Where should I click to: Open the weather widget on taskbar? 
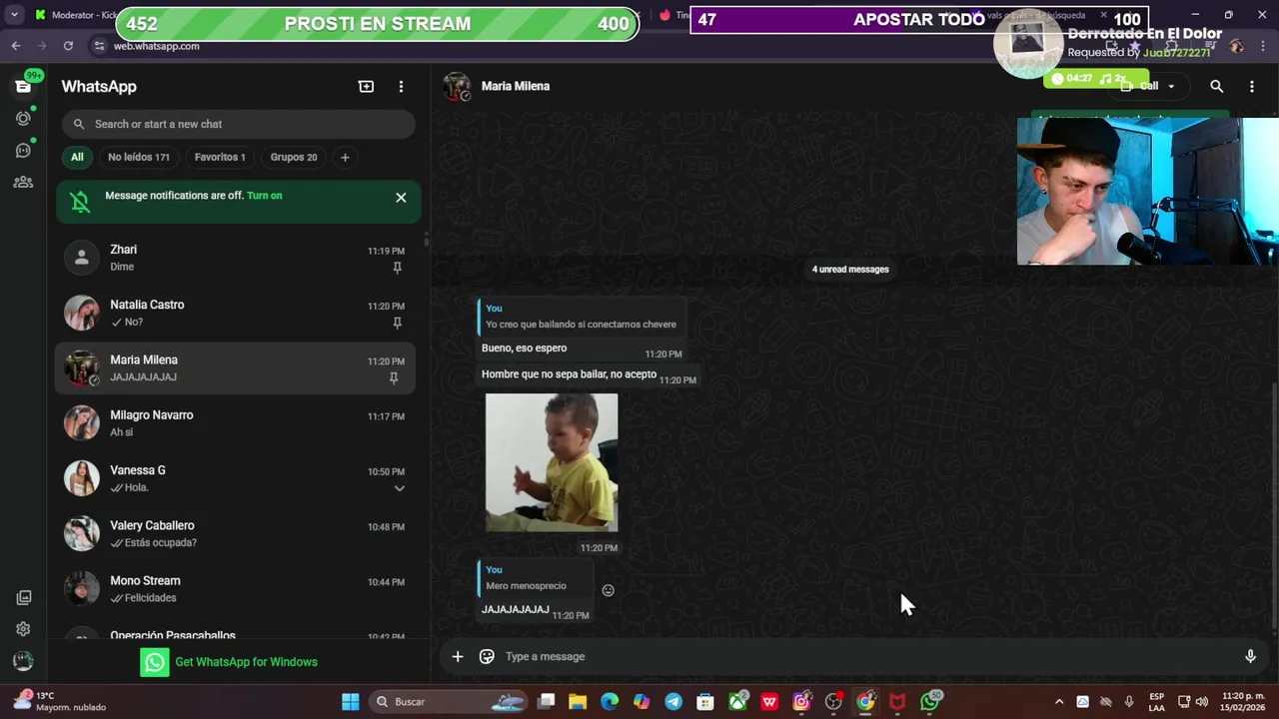tap(58, 701)
